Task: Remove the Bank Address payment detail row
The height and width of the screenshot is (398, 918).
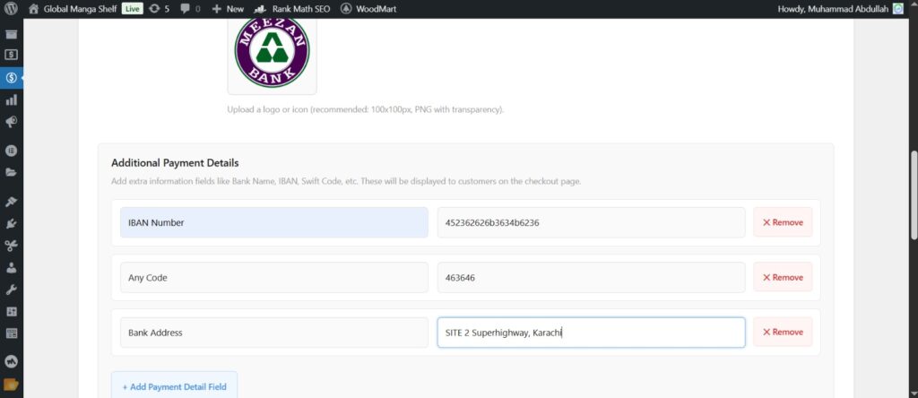Action: pos(783,332)
